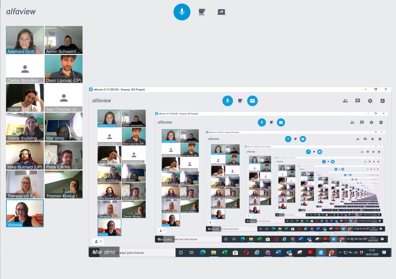
Task: Open Adobe Acrobat from the shared taskbar
Action: pyautogui.click(x=310, y=253)
